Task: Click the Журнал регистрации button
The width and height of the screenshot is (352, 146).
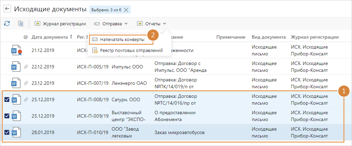Action: click(x=60, y=24)
